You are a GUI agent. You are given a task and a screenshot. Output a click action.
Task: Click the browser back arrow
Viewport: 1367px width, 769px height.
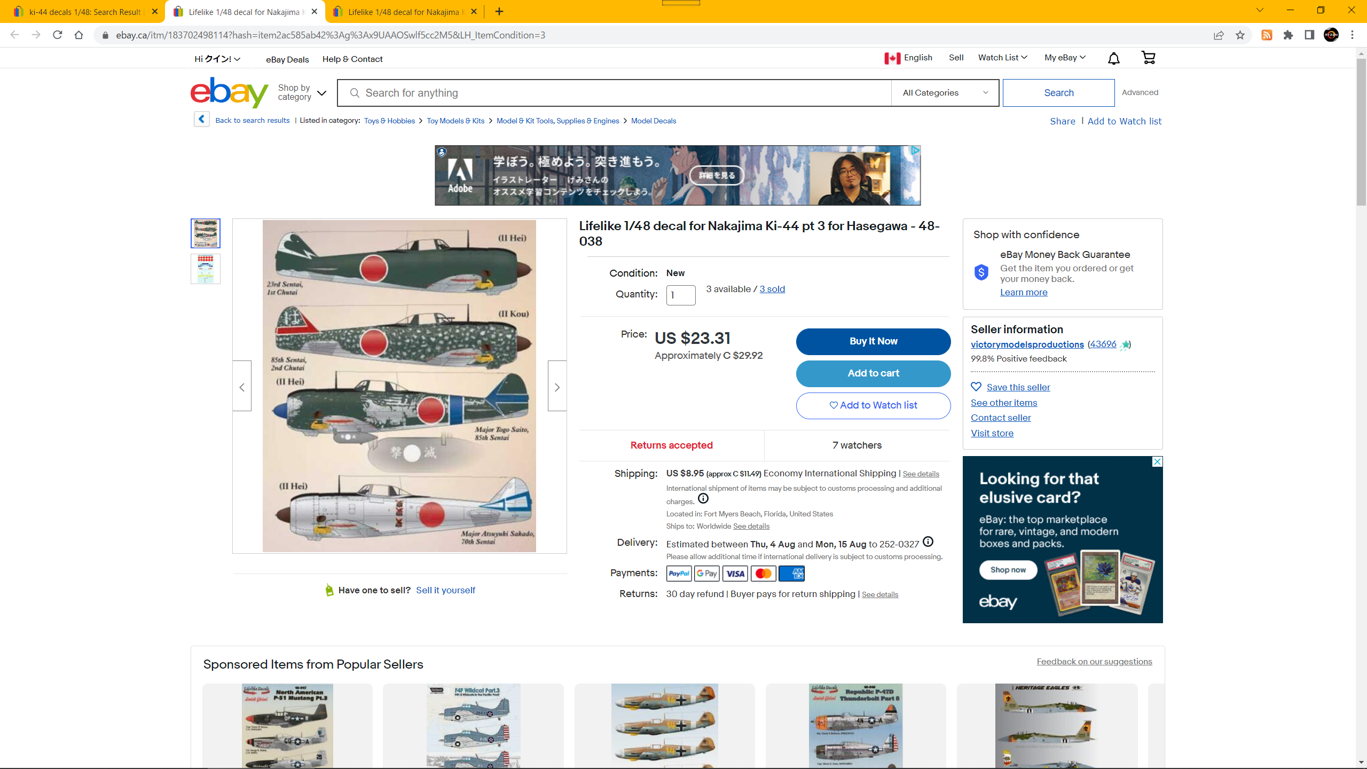(14, 35)
